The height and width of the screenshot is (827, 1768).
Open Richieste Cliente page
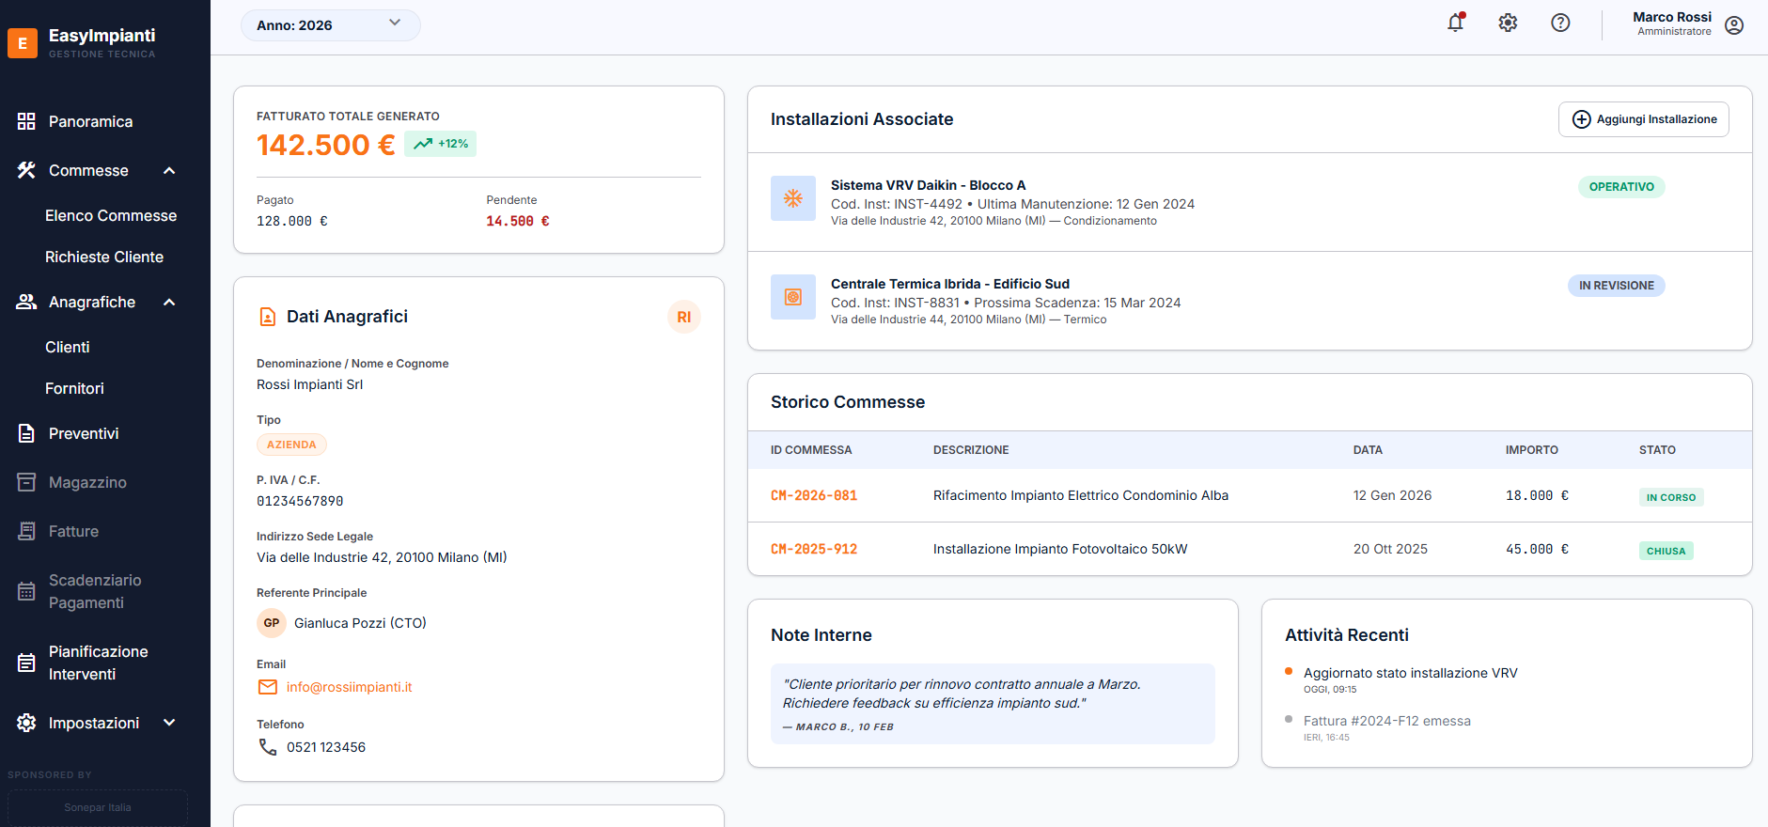pyautogui.click(x=104, y=257)
